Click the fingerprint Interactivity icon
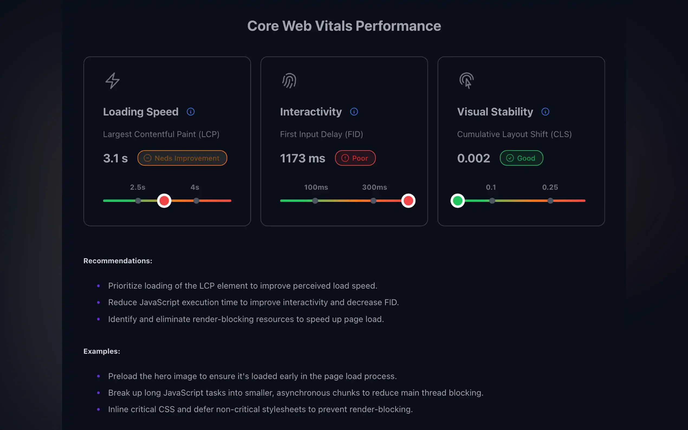The height and width of the screenshot is (430, 688). 289,81
